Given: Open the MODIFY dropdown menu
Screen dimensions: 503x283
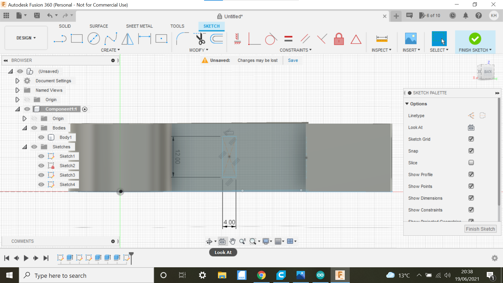Looking at the screenshot, I should pyautogui.click(x=199, y=50).
